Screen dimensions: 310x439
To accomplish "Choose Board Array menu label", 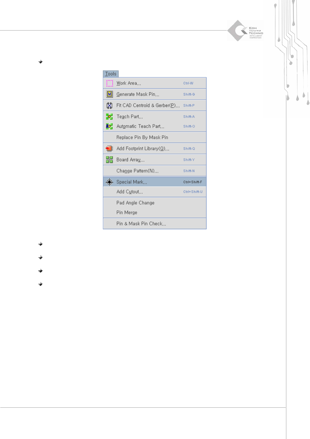I will pos(131,160).
